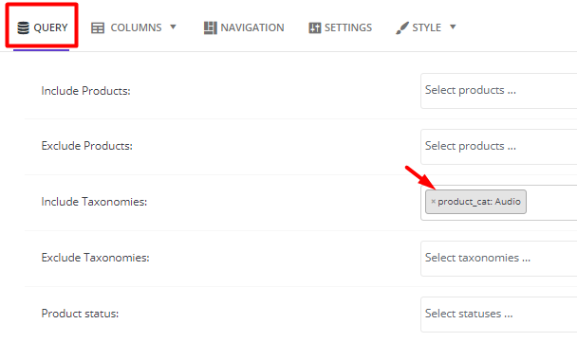Image resolution: width=577 pixels, height=342 pixels.
Task: Open the Exclude Products select box
Action: (498, 147)
